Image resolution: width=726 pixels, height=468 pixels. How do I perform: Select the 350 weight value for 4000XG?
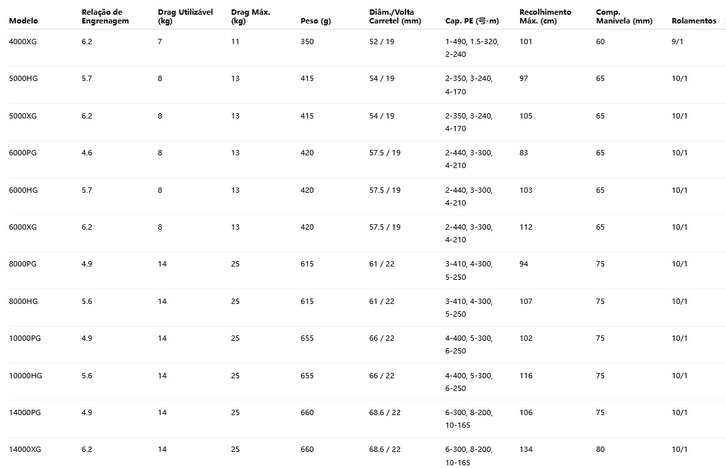tap(307, 42)
